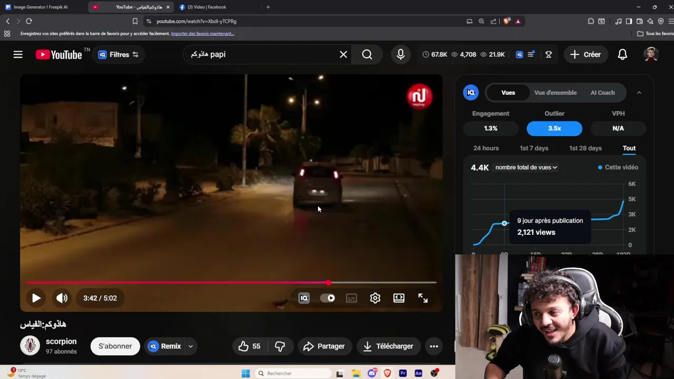
Task: Open the vidIQ list menu with blue dot
Action: [x=531, y=54]
